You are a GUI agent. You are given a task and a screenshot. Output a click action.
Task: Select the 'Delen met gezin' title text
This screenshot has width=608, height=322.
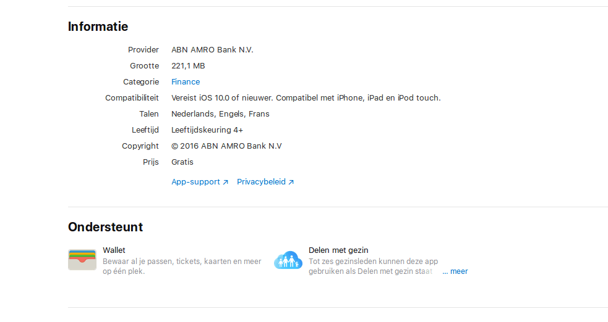coord(338,250)
